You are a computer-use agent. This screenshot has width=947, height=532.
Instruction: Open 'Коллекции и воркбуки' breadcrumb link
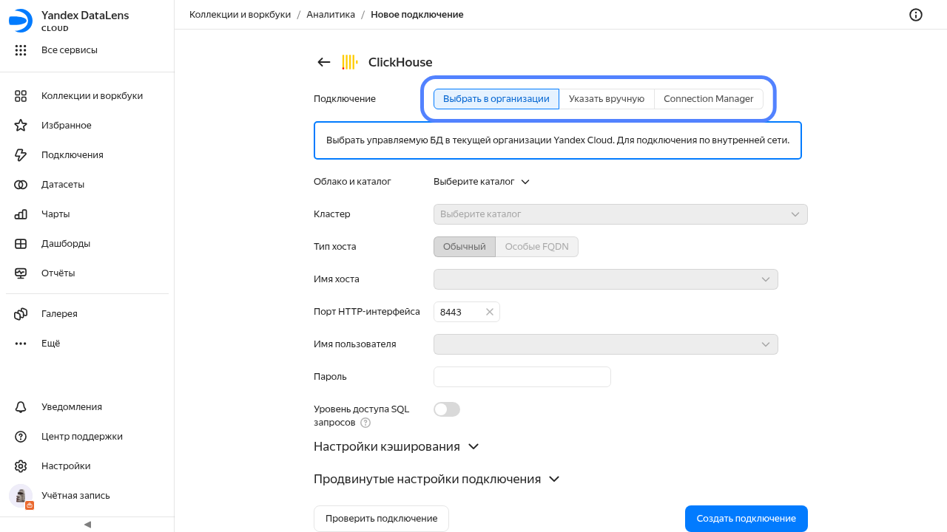pyautogui.click(x=240, y=15)
